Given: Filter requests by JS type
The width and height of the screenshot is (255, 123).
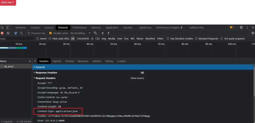Looking at the screenshot, I should pyautogui.click(x=92, y=39).
